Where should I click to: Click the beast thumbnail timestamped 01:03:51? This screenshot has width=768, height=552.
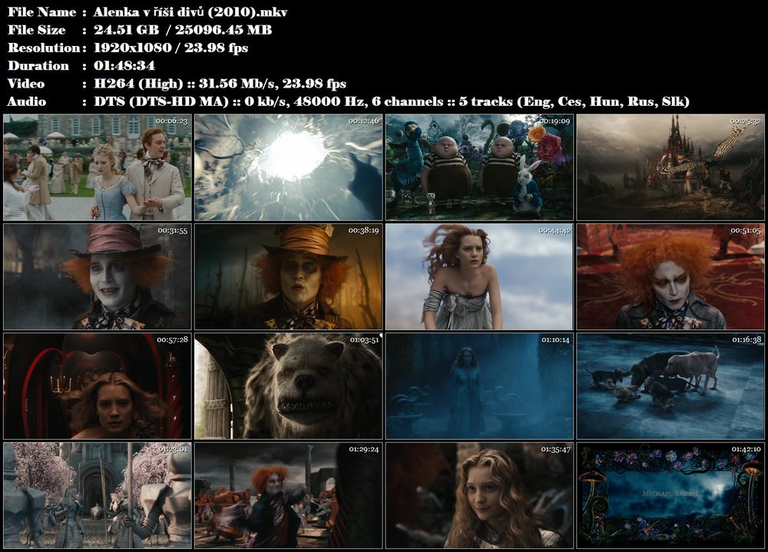coord(289,386)
